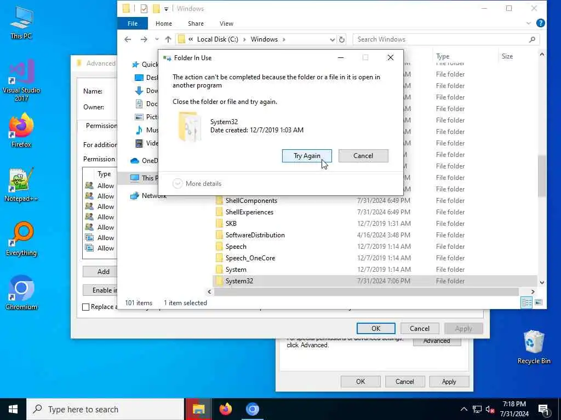This screenshot has height=420, width=561.
Task: Cancel the Folder In Use dialog
Action: pyautogui.click(x=363, y=156)
